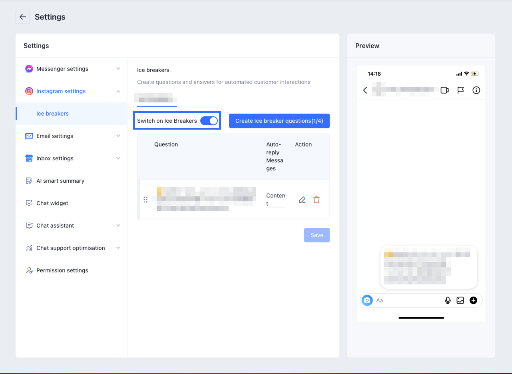Click the drag handle dots on question row

pos(145,200)
